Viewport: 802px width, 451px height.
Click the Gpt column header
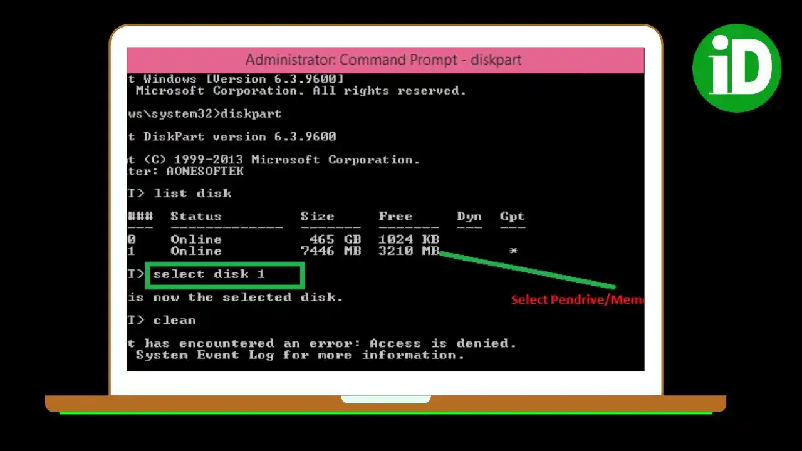pos(513,217)
